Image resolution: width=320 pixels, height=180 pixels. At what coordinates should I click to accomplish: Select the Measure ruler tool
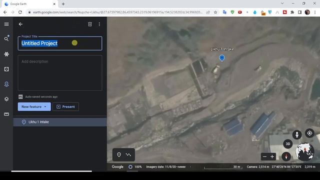click(x=6, y=114)
